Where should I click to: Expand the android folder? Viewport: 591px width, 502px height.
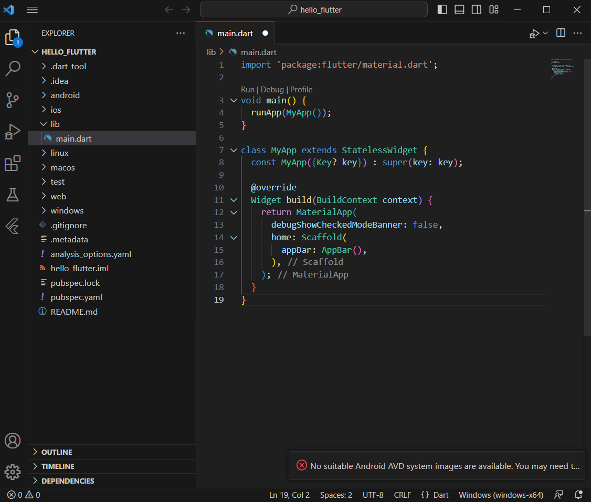(112, 95)
